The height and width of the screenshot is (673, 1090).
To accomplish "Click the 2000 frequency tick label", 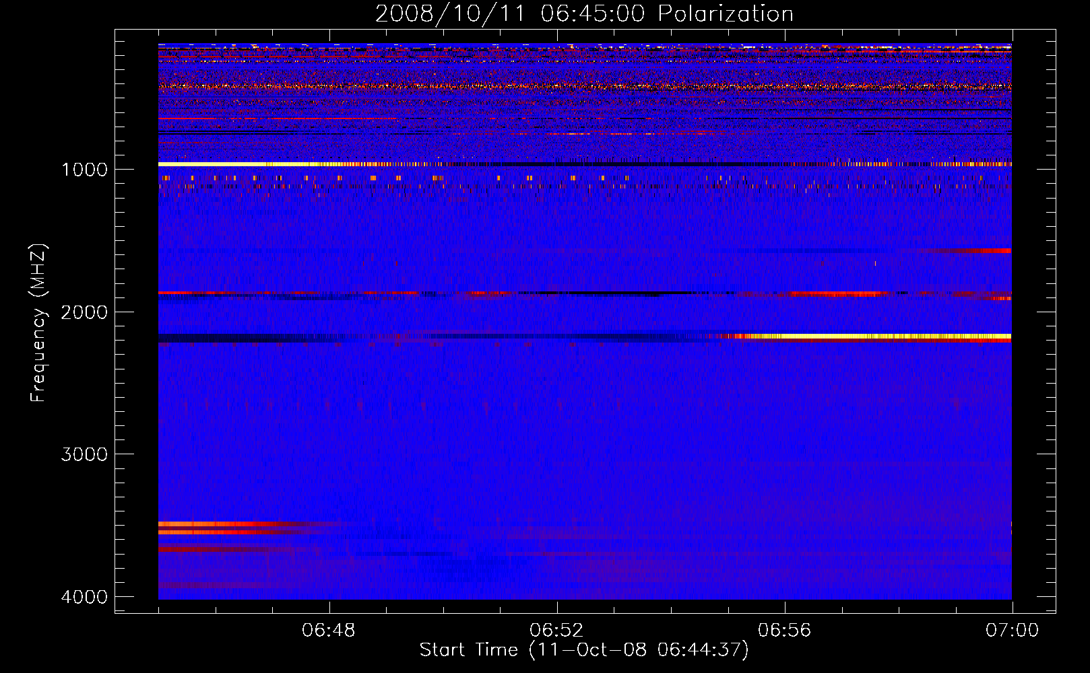I will coord(84,312).
